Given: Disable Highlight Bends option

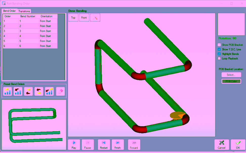Looking at the screenshot, I should point(219,54).
